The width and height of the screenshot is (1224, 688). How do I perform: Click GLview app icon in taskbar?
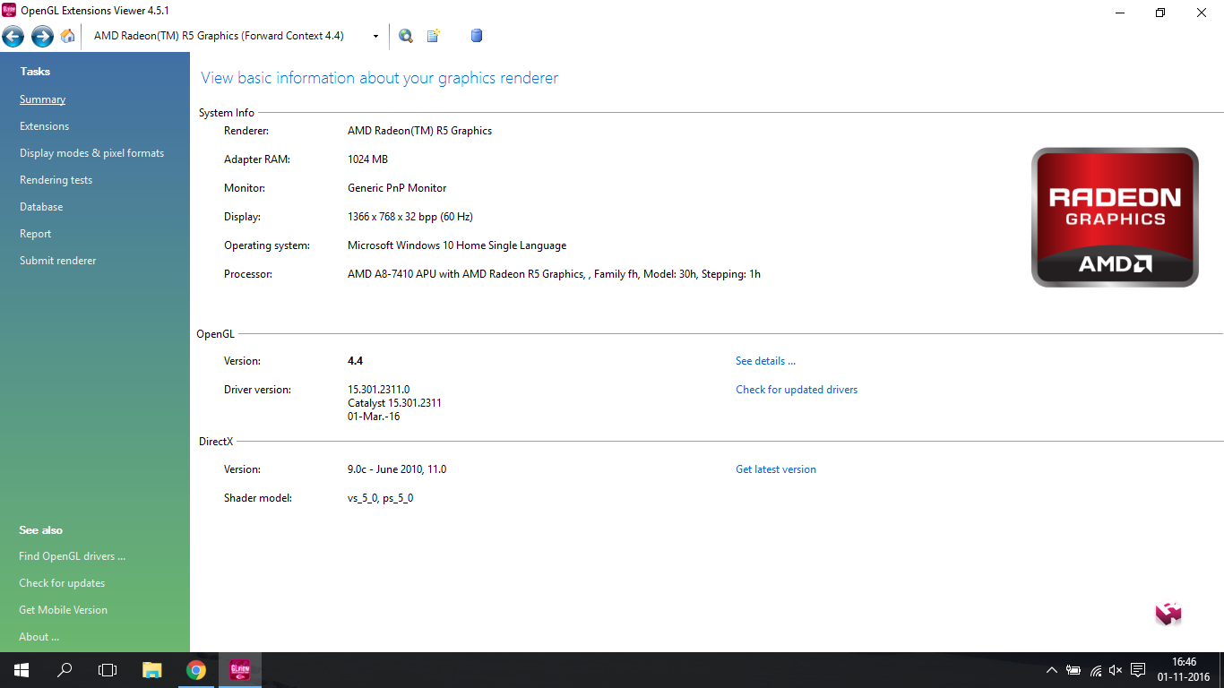239,670
